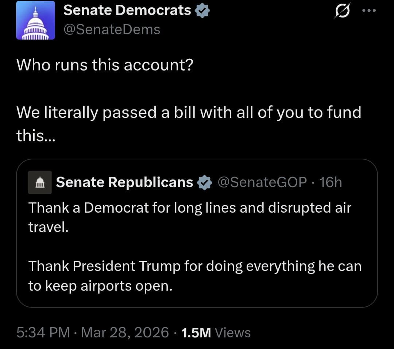The height and width of the screenshot is (349, 394).
Task: Open the Senate Democrats display name
Action: pyautogui.click(x=127, y=11)
